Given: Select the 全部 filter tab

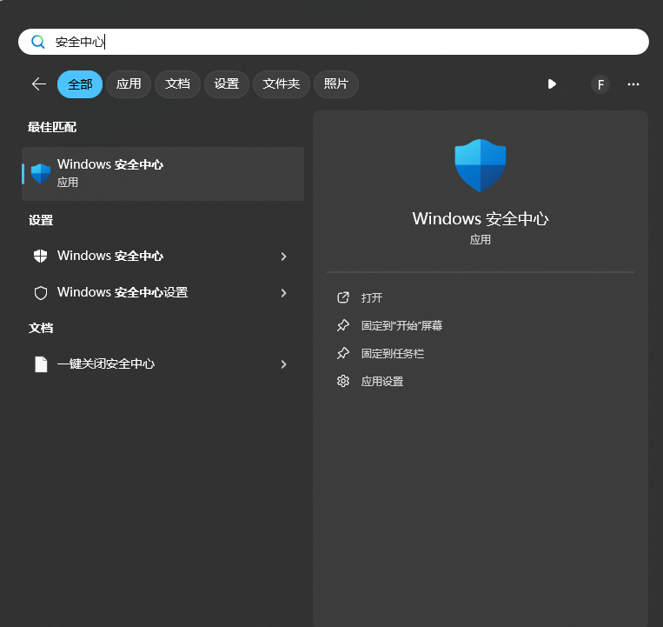Looking at the screenshot, I should 80,84.
